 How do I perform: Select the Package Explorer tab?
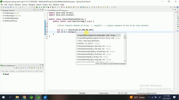point(8,10)
